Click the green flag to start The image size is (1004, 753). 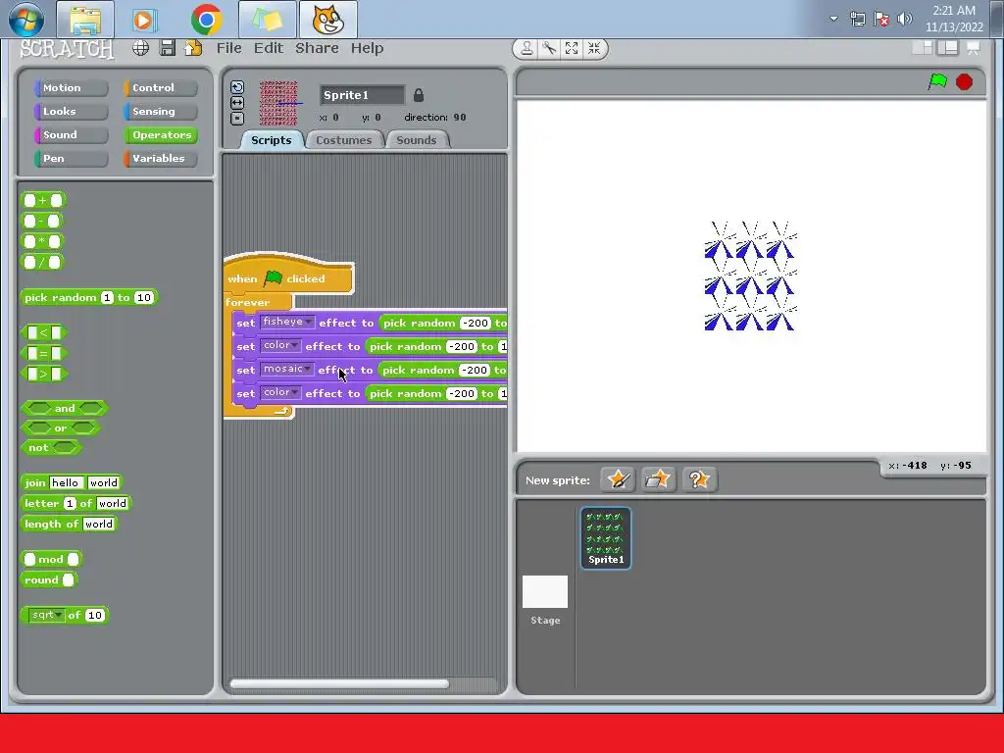pos(937,82)
